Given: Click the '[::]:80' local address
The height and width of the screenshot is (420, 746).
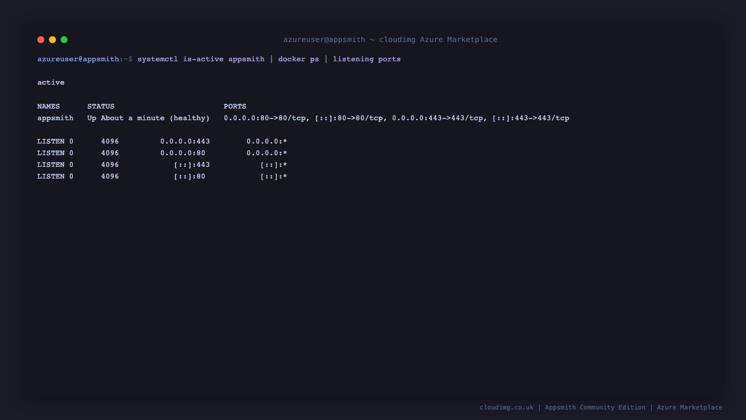Looking at the screenshot, I should [x=189, y=177].
